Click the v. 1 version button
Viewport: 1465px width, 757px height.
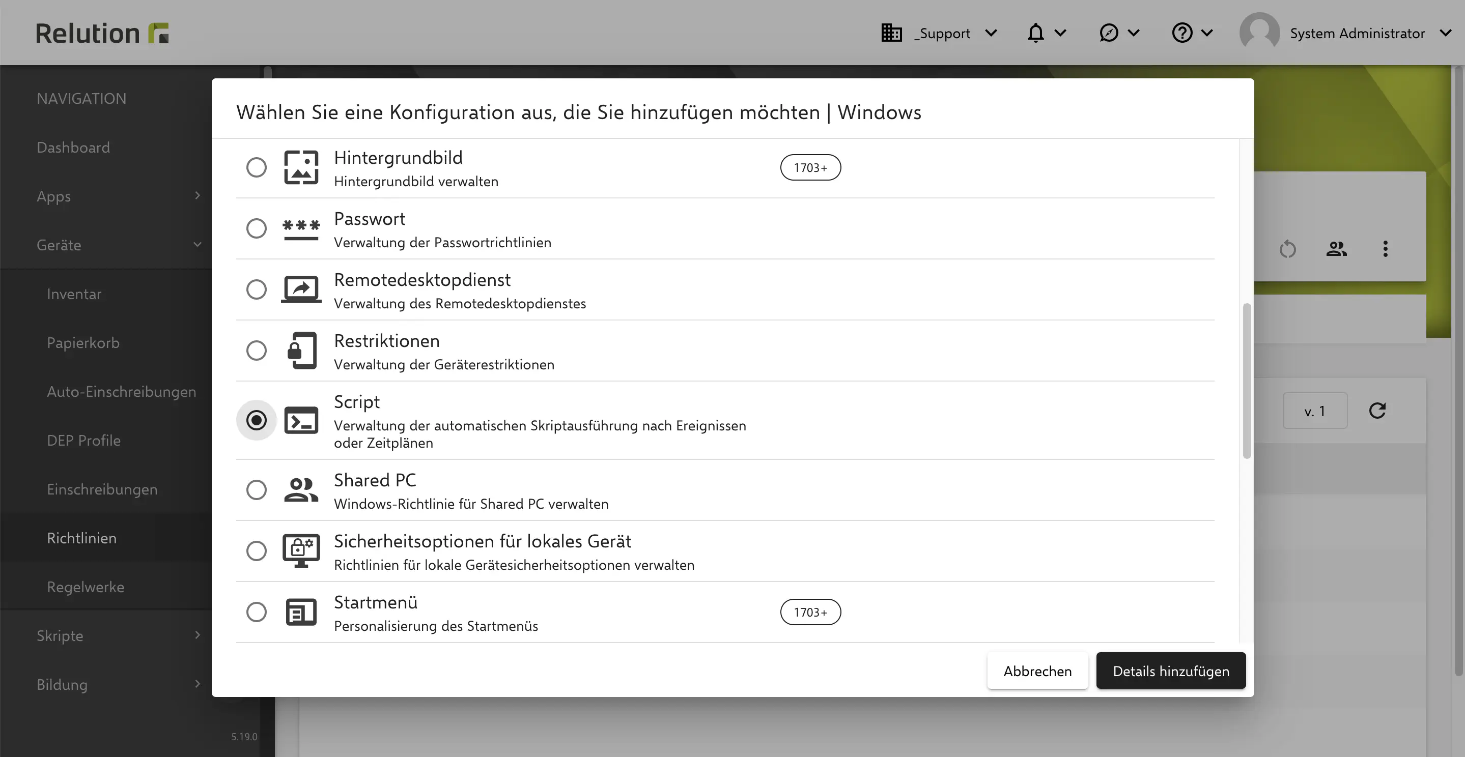[1315, 411]
